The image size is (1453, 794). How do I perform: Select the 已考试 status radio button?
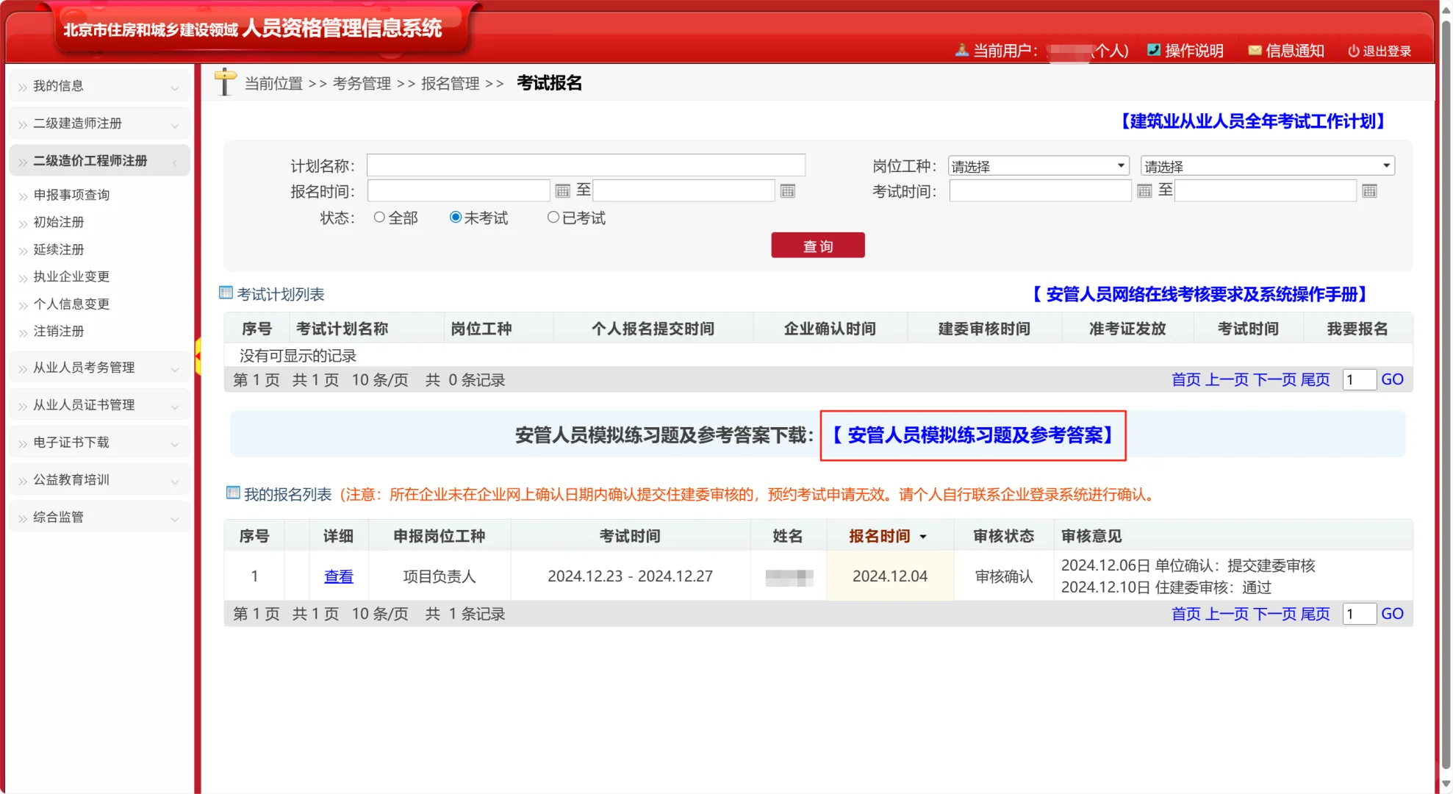coord(553,217)
